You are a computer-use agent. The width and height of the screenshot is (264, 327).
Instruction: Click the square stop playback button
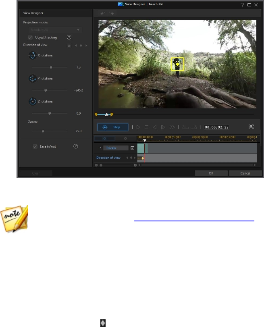(147, 127)
